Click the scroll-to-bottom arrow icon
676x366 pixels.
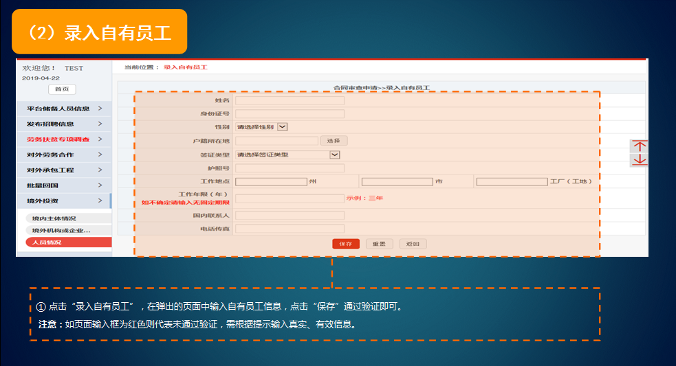(640, 159)
